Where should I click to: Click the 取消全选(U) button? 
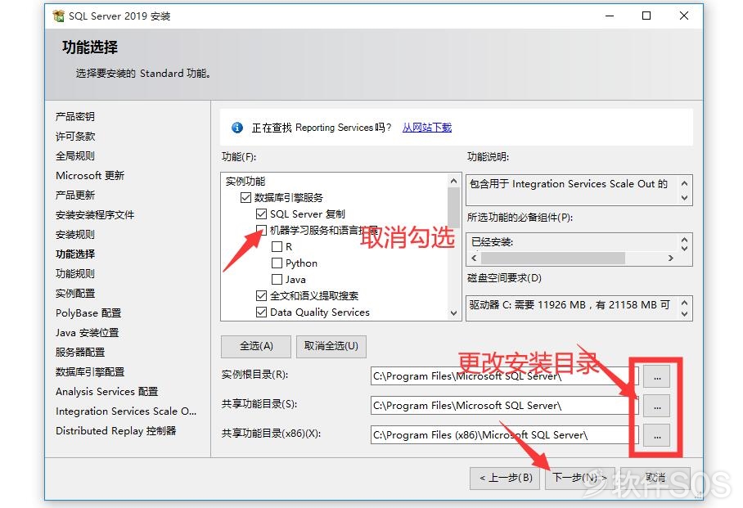(x=331, y=346)
